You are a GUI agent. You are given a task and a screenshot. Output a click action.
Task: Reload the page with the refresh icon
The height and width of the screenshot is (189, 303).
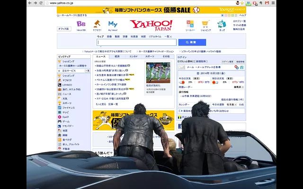tap(41, 3)
